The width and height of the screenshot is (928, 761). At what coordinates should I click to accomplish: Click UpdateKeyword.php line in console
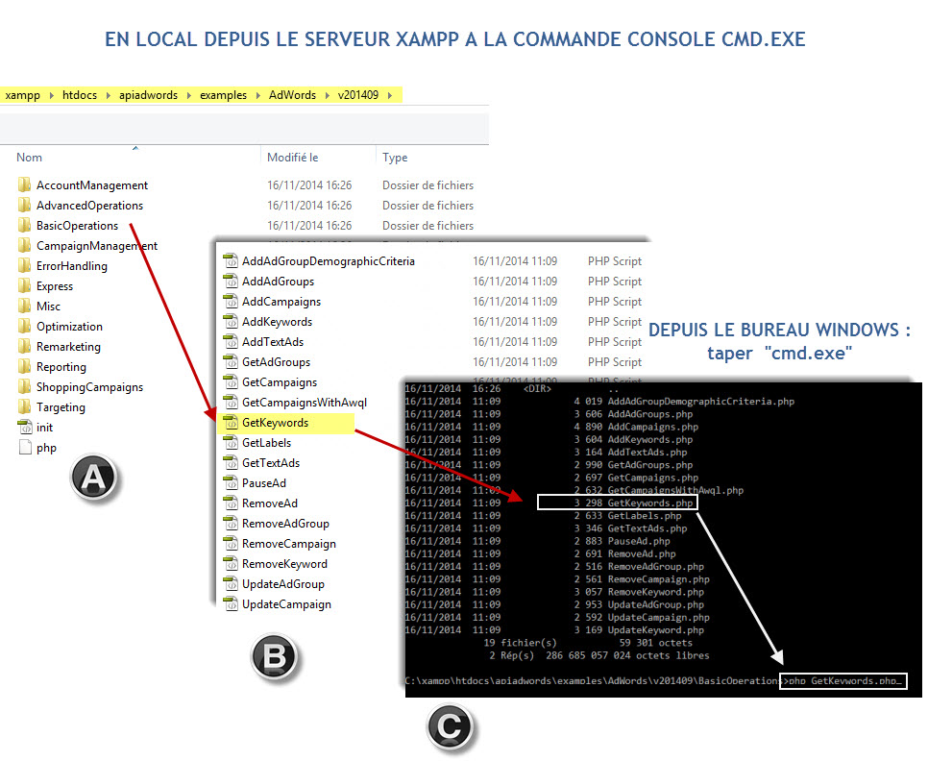point(554,630)
